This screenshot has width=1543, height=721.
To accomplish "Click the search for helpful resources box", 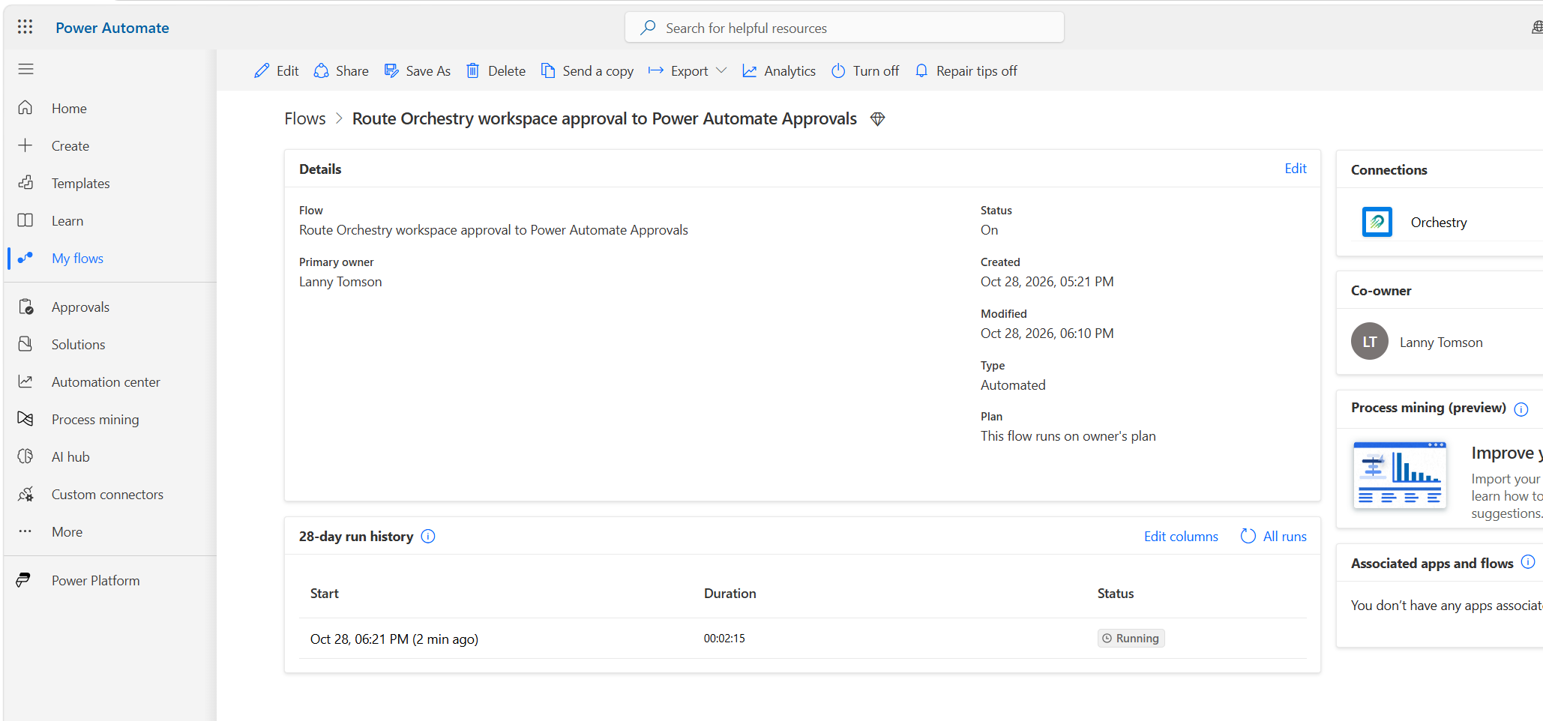I will [x=844, y=28].
